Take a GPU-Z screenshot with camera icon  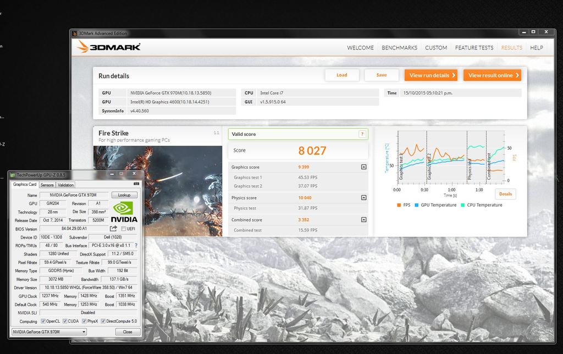tap(136, 184)
